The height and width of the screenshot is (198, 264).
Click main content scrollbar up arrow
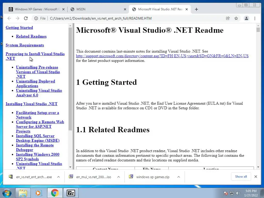258,26
